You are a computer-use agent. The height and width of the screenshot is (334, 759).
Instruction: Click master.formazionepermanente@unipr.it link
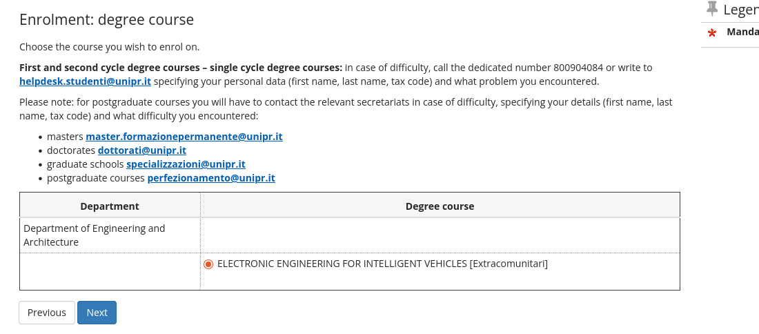pyautogui.click(x=184, y=137)
